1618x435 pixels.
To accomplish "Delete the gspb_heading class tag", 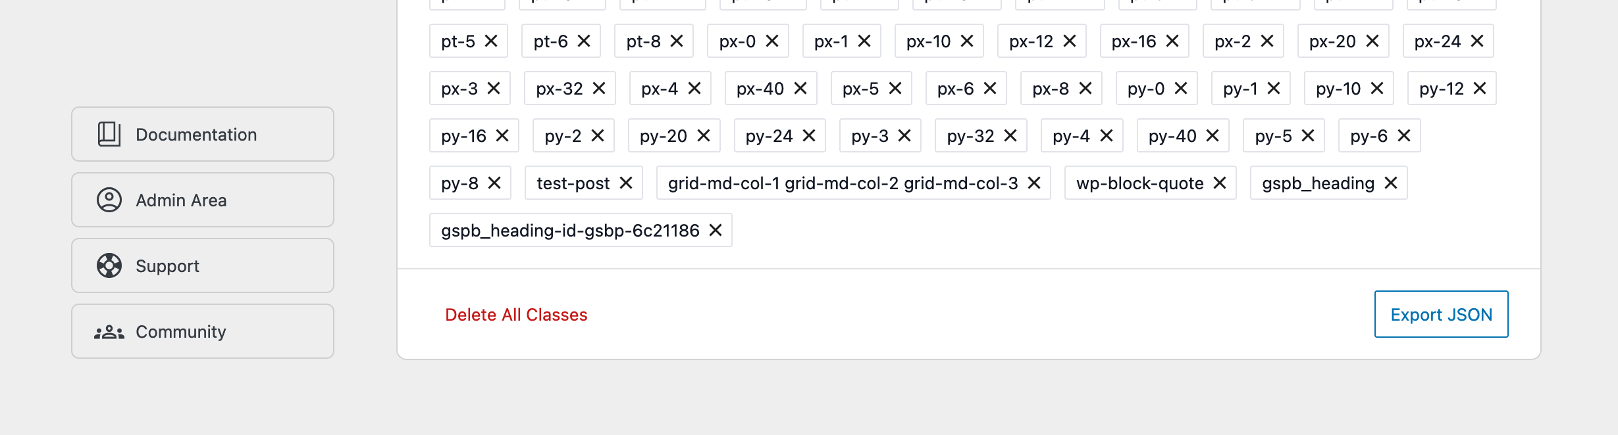I will click(1391, 183).
